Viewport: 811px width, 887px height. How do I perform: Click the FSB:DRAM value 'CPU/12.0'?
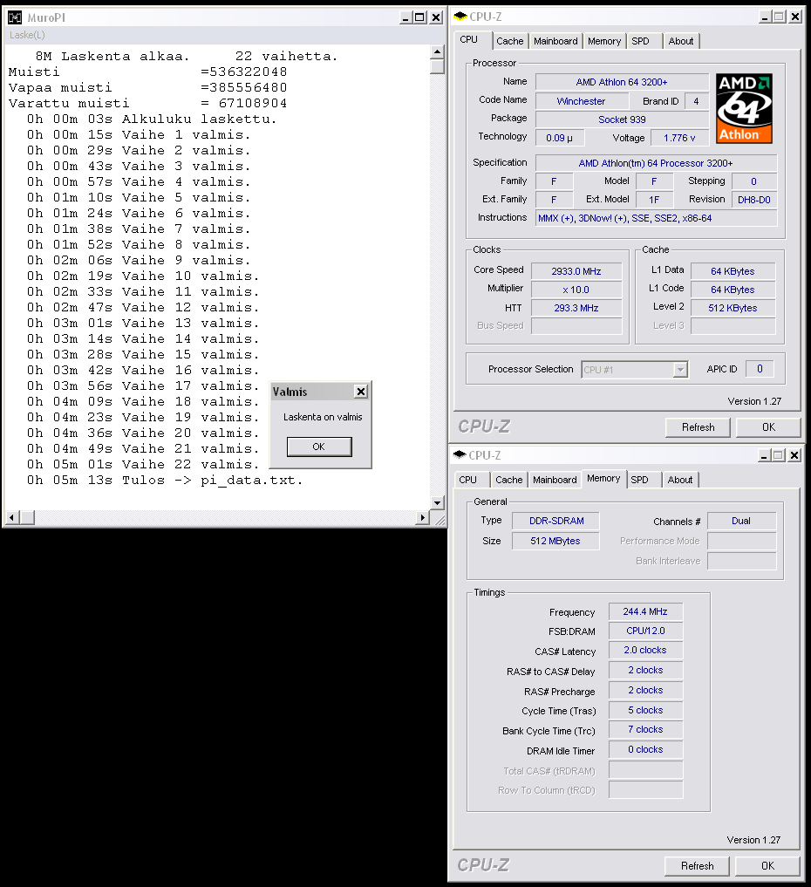(645, 631)
